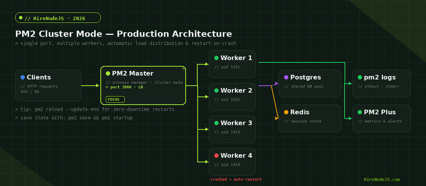Click the single port, multiple workers subtitle
The width and height of the screenshot is (426, 186).
pyautogui.click(x=125, y=43)
